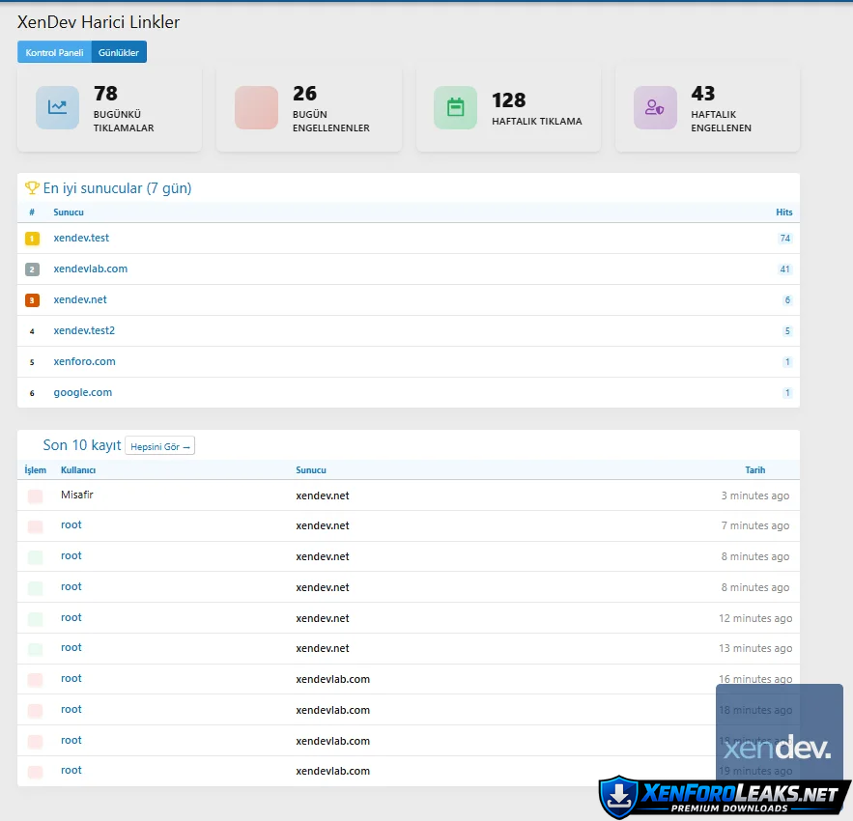Viewport: 853px width, 821px height.
Task: Click the purple user shield icon
Action: click(655, 107)
